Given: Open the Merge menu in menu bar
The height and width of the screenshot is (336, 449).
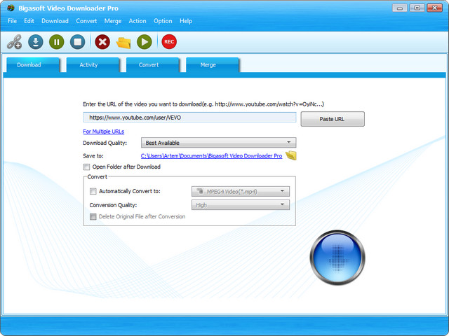Looking at the screenshot, I should [x=113, y=21].
